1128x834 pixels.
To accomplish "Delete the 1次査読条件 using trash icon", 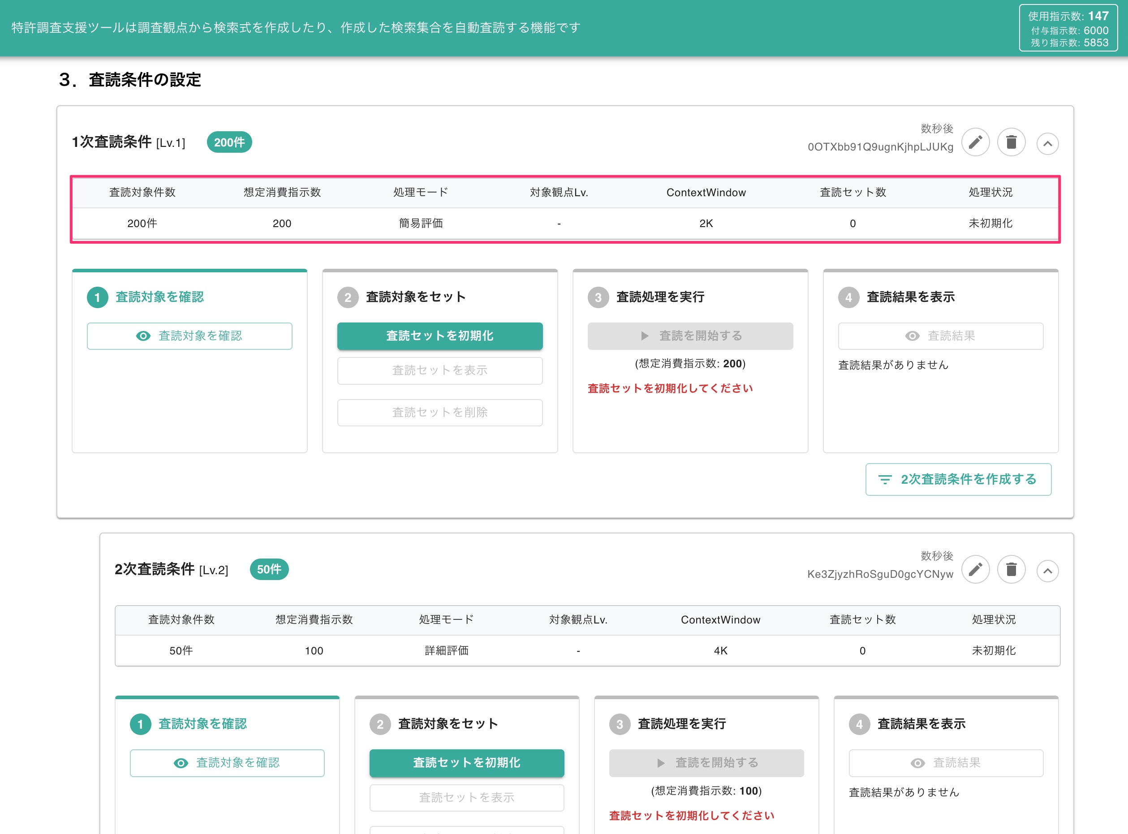I will [1011, 143].
